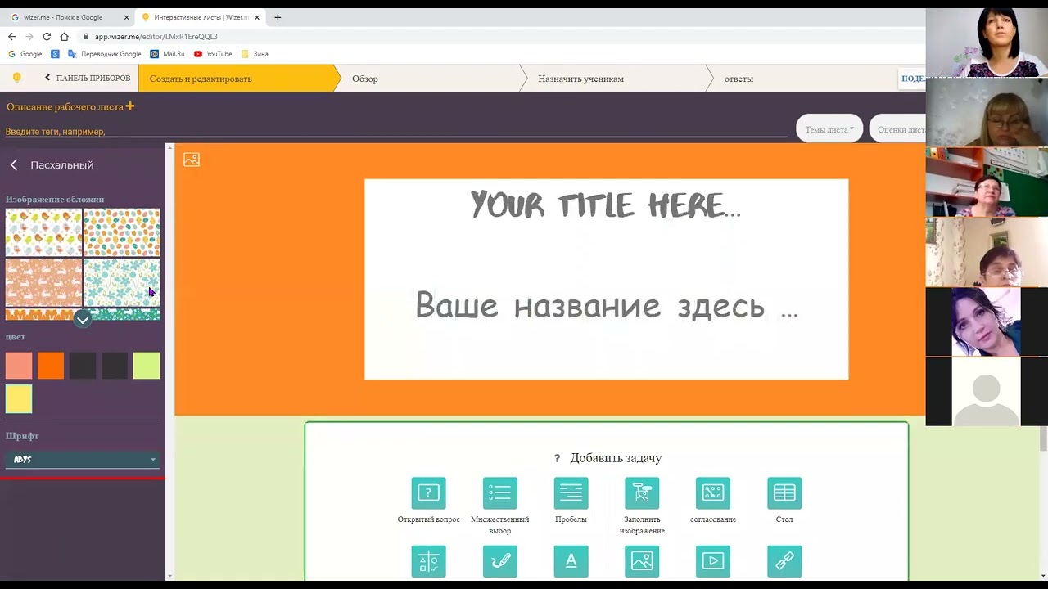Switch to the Интерактивные листы Wizer tab
This screenshot has height=589, width=1048.
[201, 17]
